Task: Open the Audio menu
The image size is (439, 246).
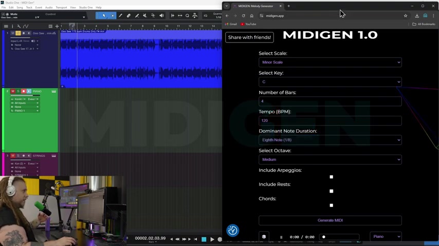Action: tap(49, 8)
